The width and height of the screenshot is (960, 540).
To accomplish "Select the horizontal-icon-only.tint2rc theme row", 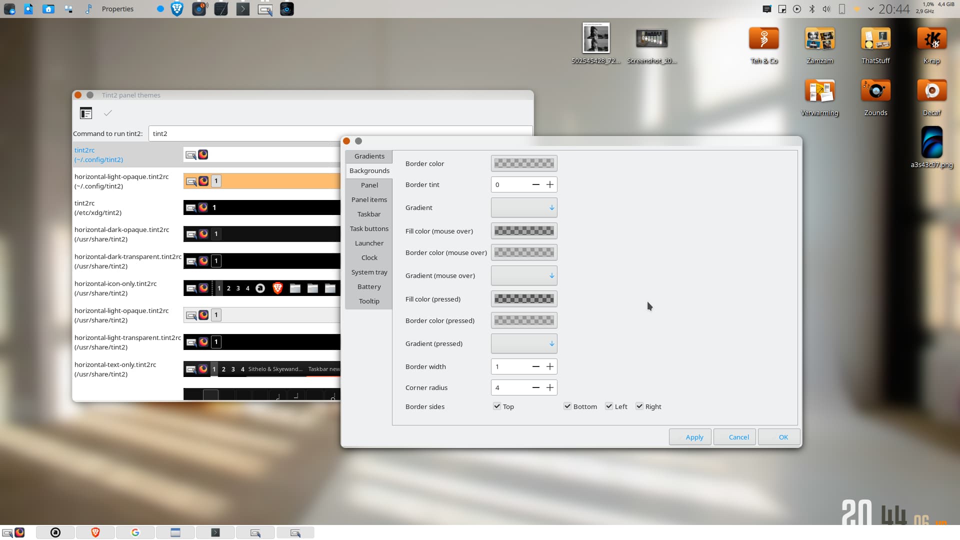I will click(x=206, y=288).
